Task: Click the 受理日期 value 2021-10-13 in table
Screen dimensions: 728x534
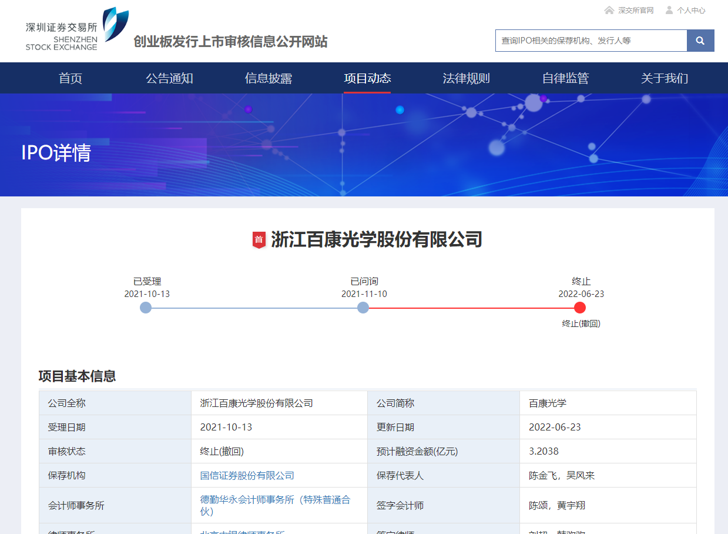Action: (226, 428)
